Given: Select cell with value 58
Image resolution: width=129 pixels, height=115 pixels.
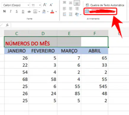Looking at the screenshot, I should coord(43,79).
